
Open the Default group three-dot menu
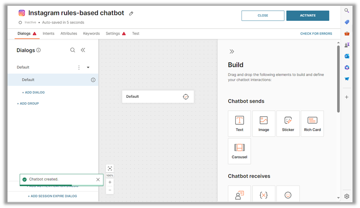pyautogui.click(x=79, y=67)
